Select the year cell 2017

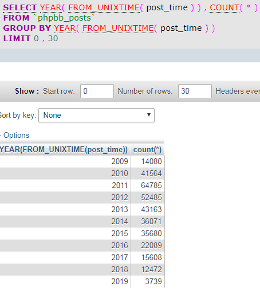(x=120, y=257)
